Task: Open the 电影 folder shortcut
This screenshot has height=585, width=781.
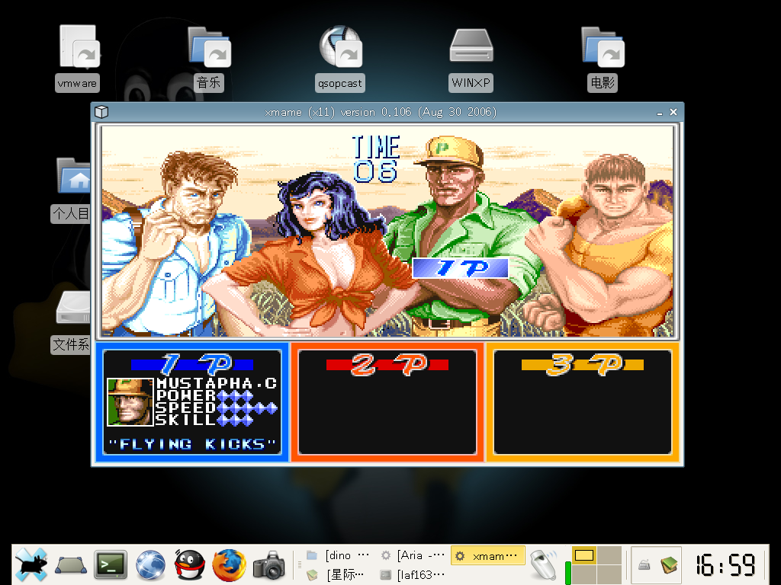Action: pyautogui.click(x=603, y=58)
